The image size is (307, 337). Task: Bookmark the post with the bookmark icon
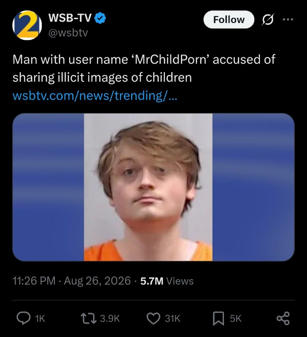pos(218,318)
